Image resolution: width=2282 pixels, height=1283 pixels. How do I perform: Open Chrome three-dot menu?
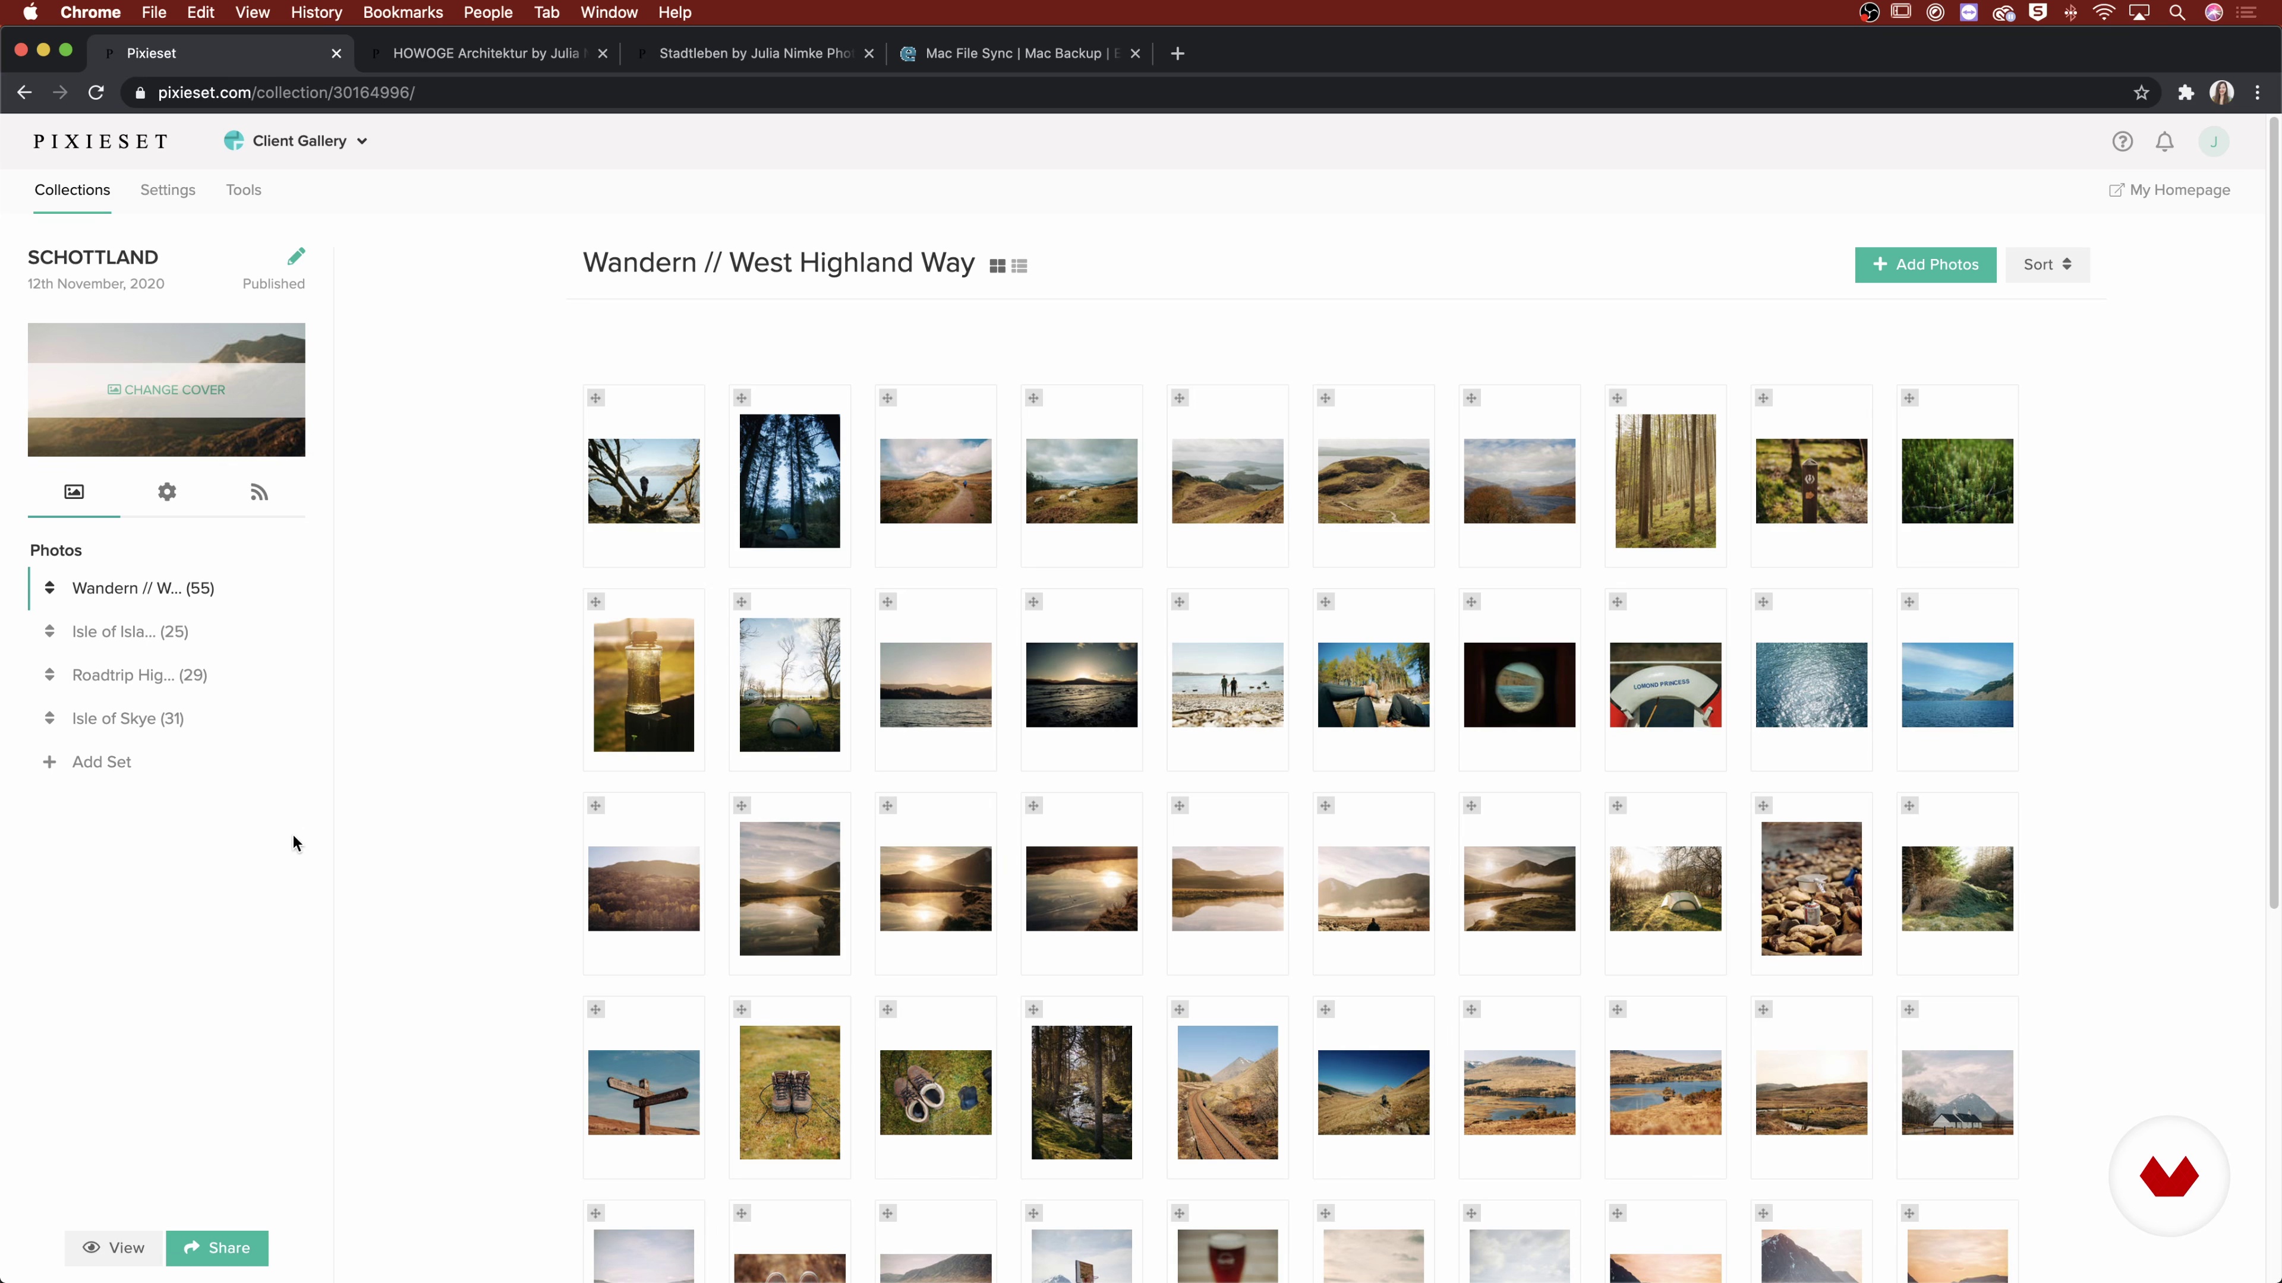pyautogui.click(x=2258, y=93)
